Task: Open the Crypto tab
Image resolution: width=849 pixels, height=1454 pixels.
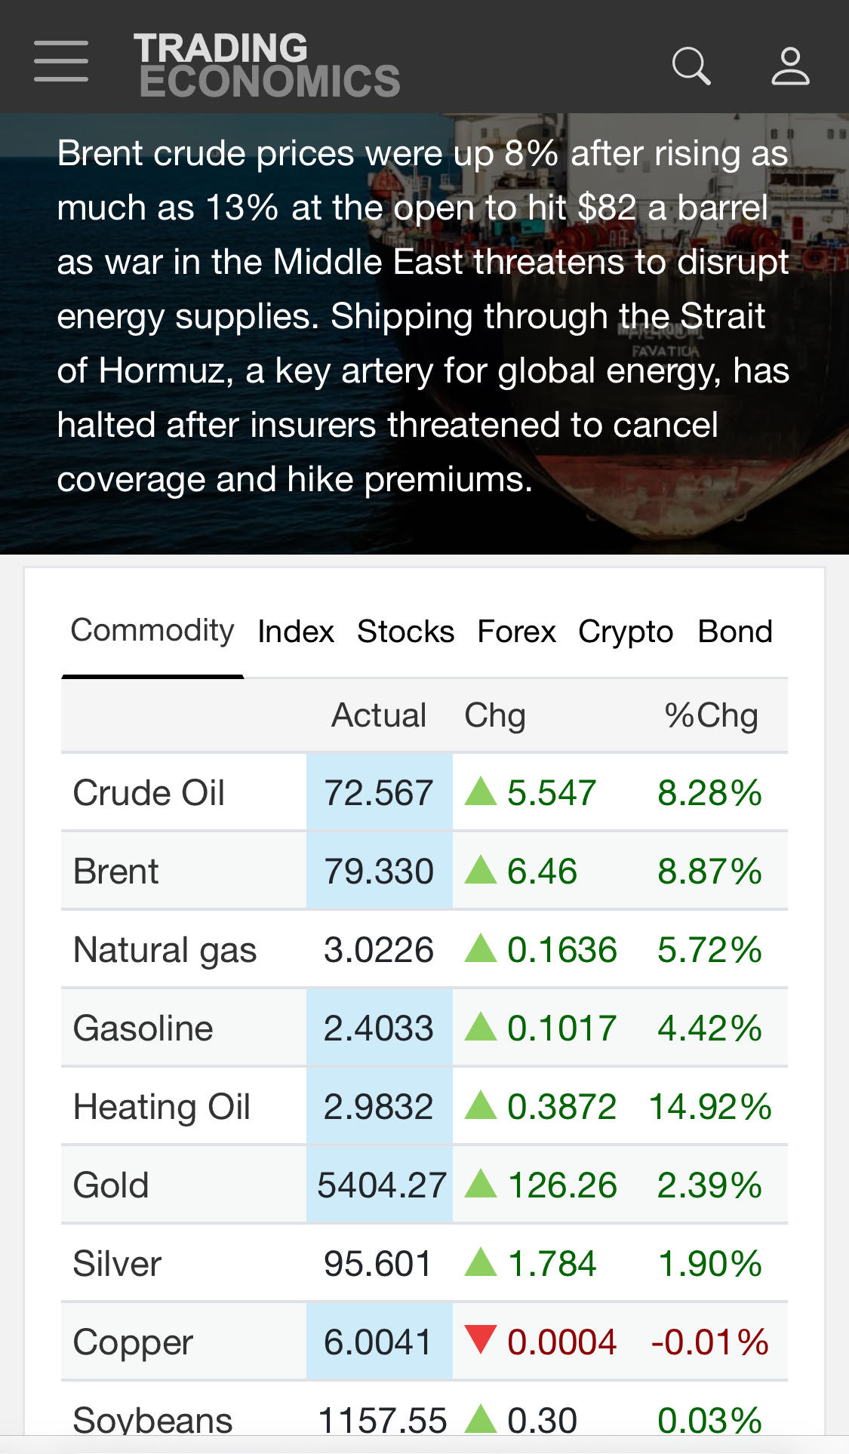Action: [x=625, y=632]
